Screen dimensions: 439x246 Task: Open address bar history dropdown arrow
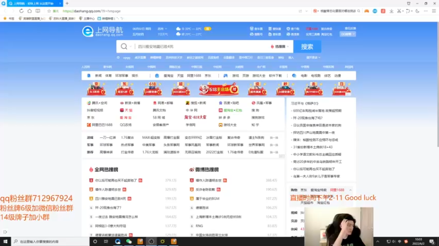click(307, 11)
